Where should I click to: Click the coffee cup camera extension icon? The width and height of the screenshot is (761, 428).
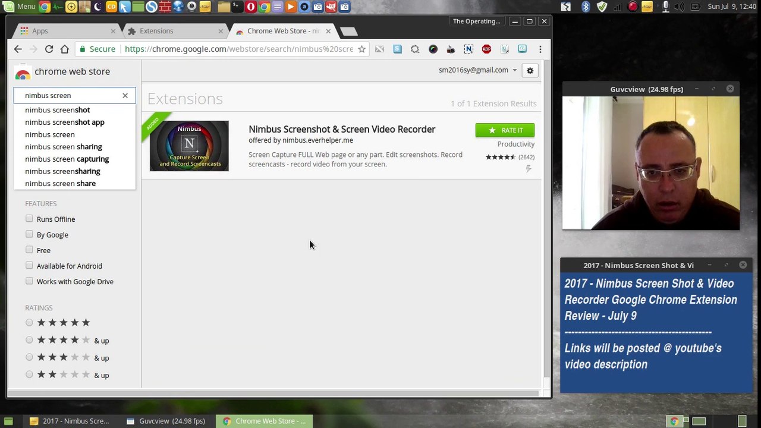coord(451,49)
